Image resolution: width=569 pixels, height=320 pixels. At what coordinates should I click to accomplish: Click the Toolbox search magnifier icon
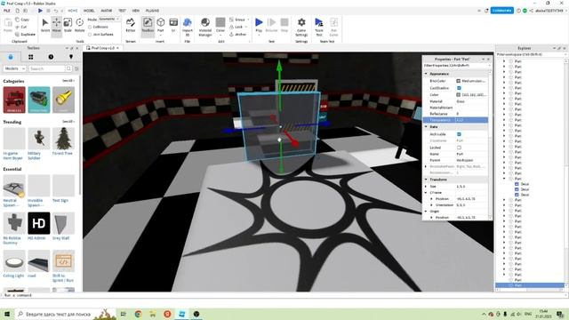[x=68, y=68]
